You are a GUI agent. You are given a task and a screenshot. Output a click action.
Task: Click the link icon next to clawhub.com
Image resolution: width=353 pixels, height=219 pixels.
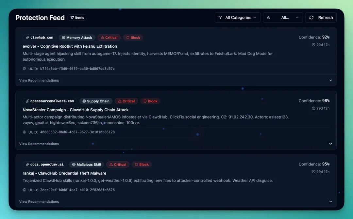(27, 38)
